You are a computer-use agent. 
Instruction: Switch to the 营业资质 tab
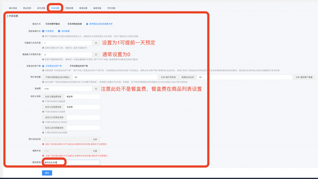click(27, 8)
